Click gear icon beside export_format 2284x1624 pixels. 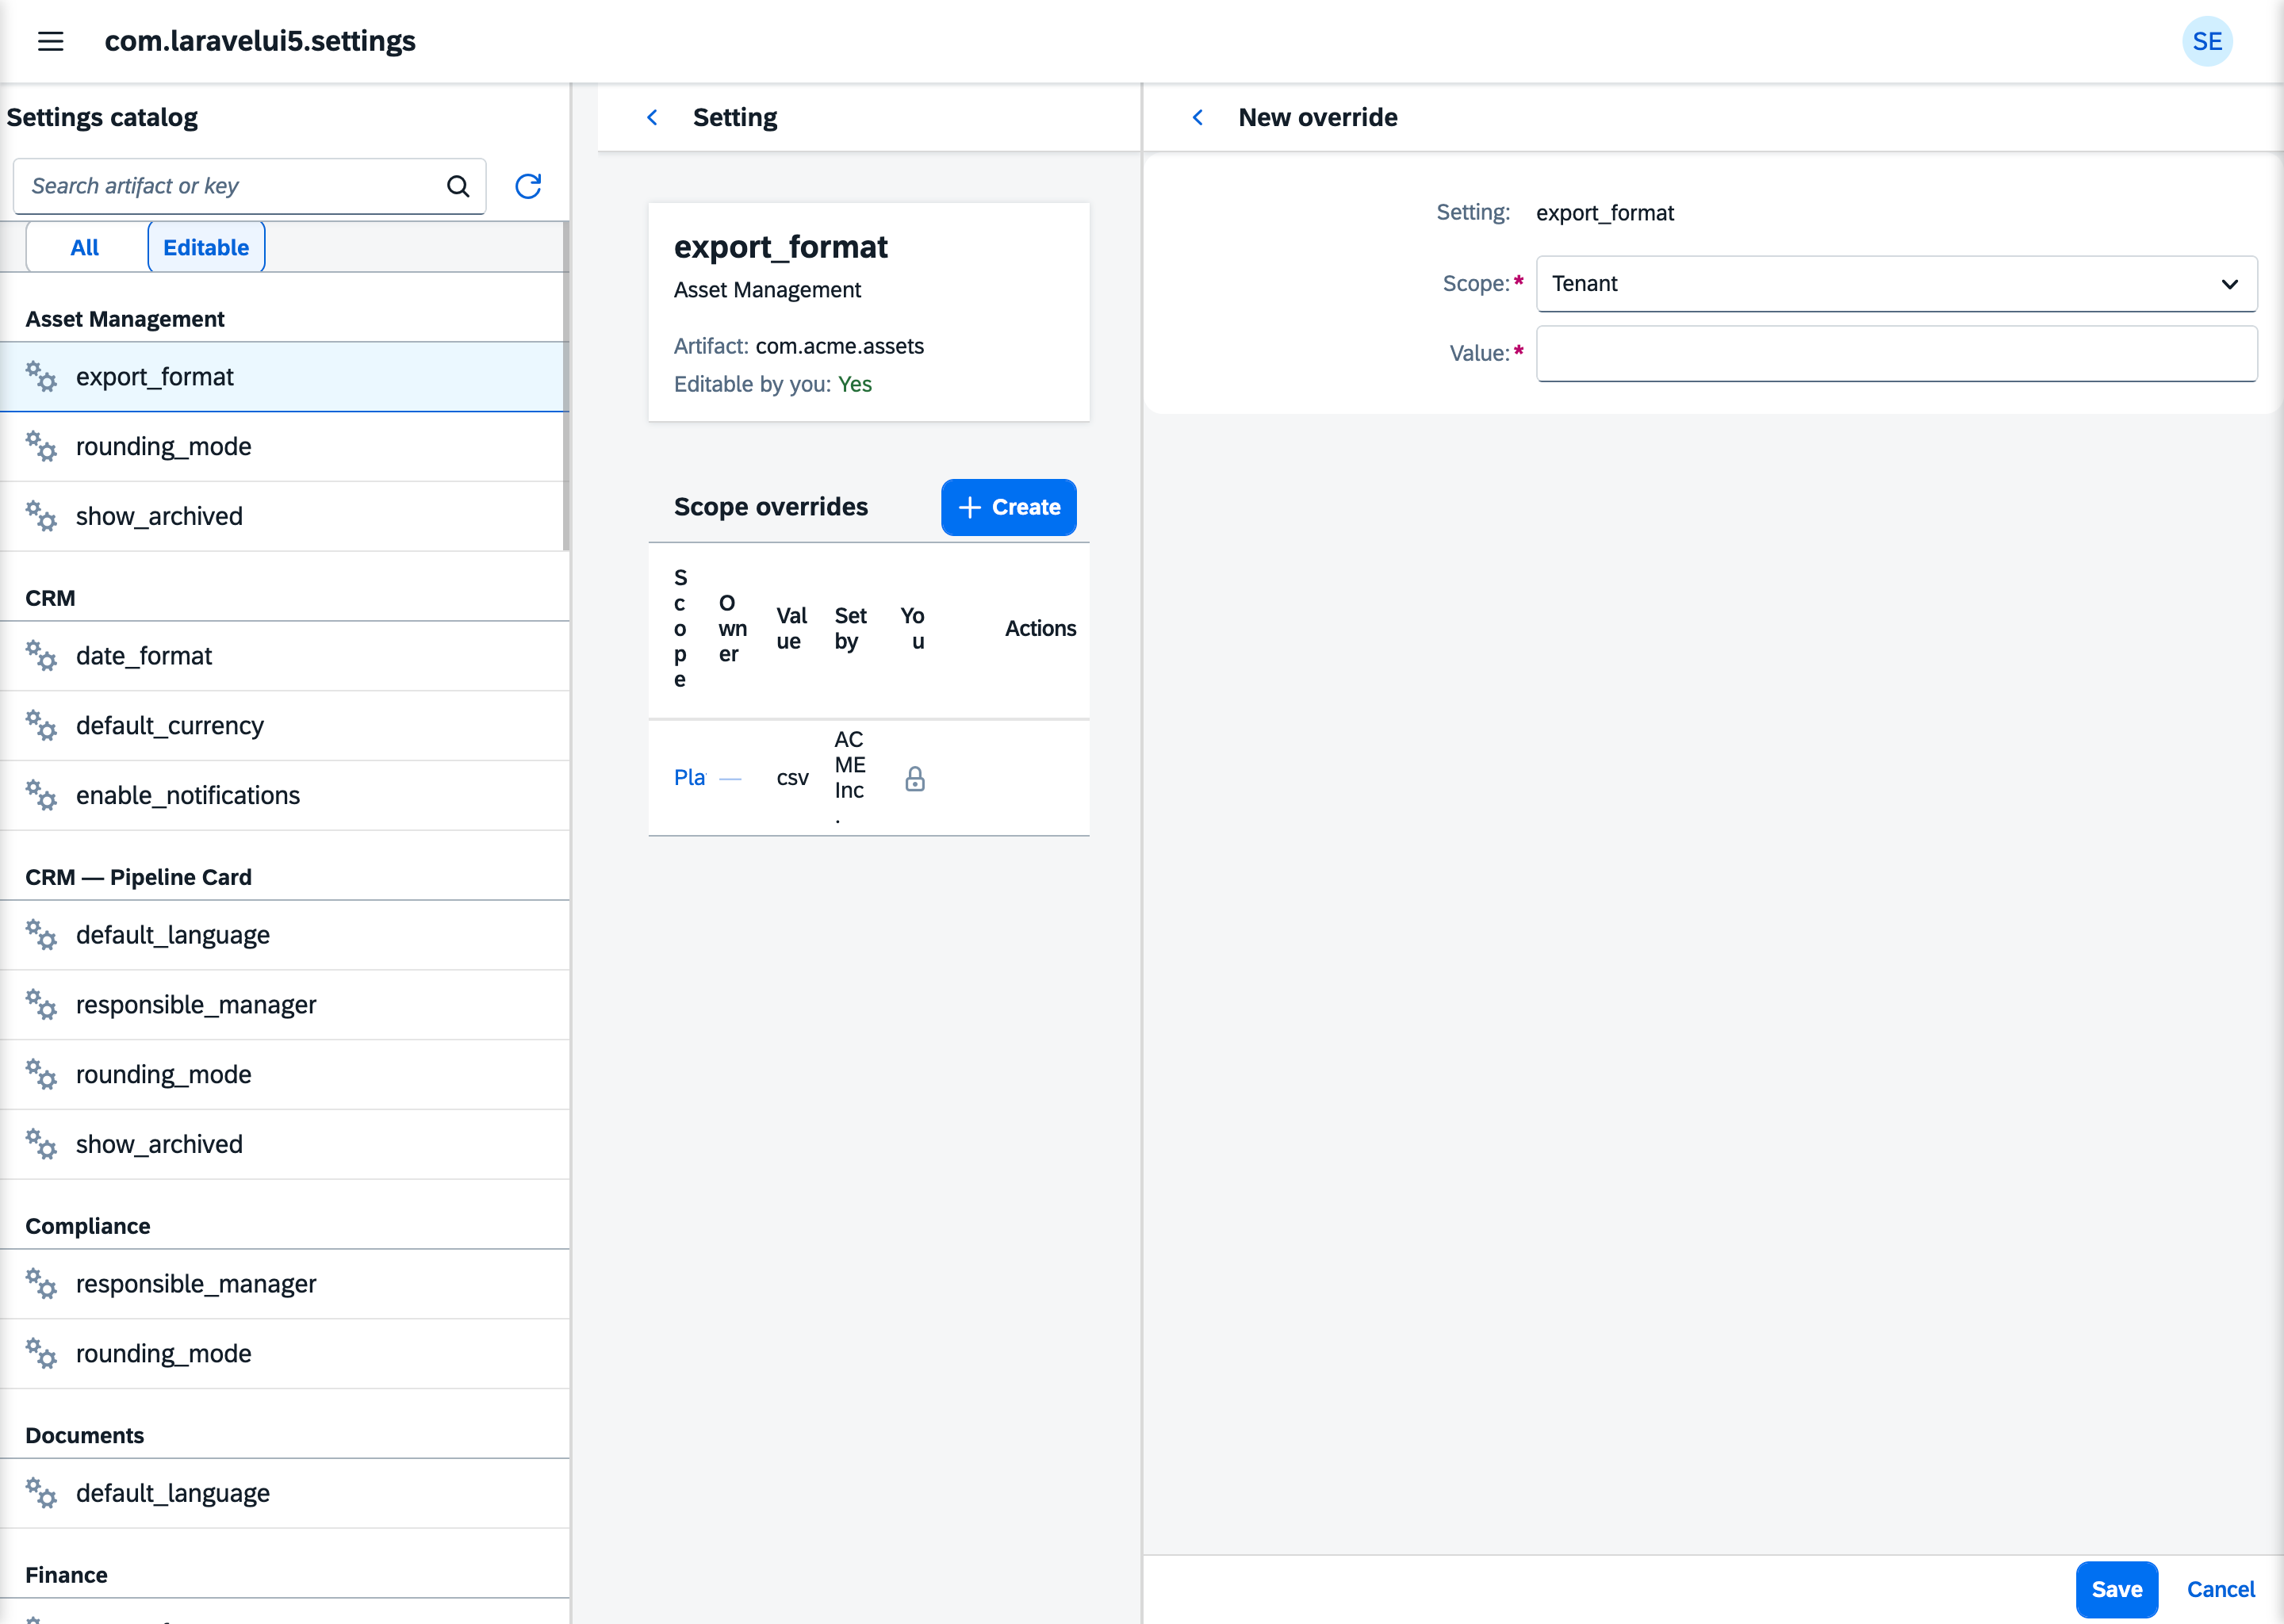pyautogui.click(x=41, y=377)
